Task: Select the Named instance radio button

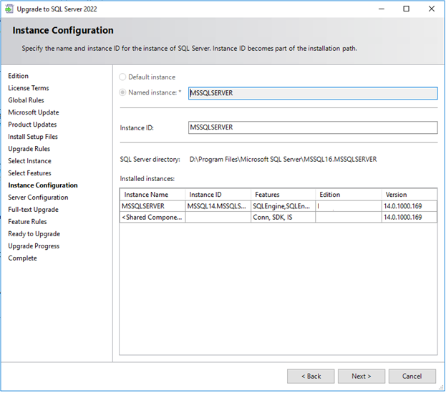Action: point(122,92)
